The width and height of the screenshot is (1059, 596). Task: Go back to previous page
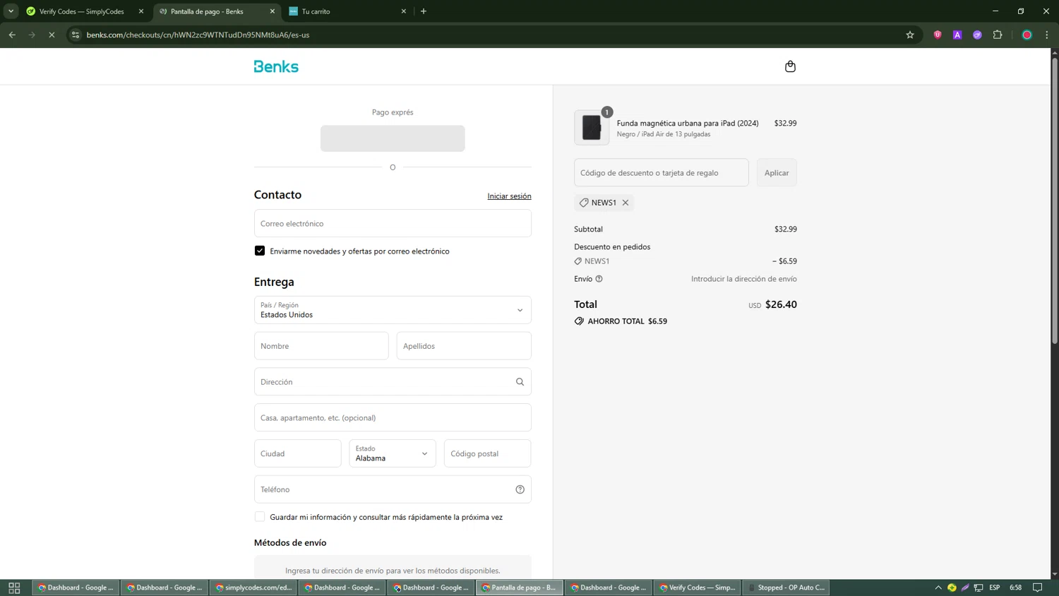[x=12, y=35]
